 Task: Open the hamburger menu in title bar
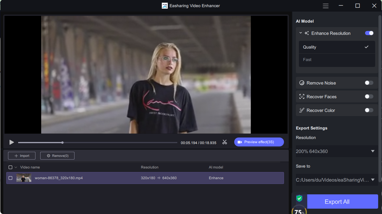pos(326,6)
